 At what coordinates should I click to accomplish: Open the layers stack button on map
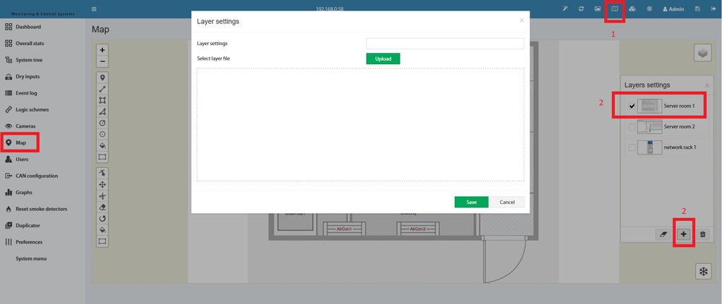pos(703,53)
